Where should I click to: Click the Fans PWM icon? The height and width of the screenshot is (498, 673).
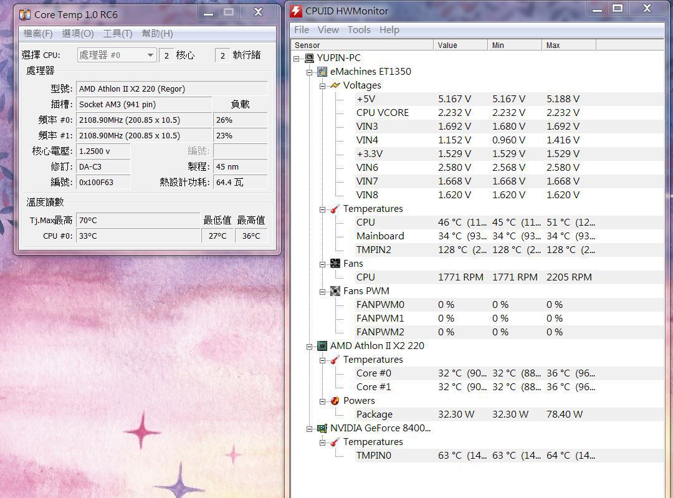point(335,291)
